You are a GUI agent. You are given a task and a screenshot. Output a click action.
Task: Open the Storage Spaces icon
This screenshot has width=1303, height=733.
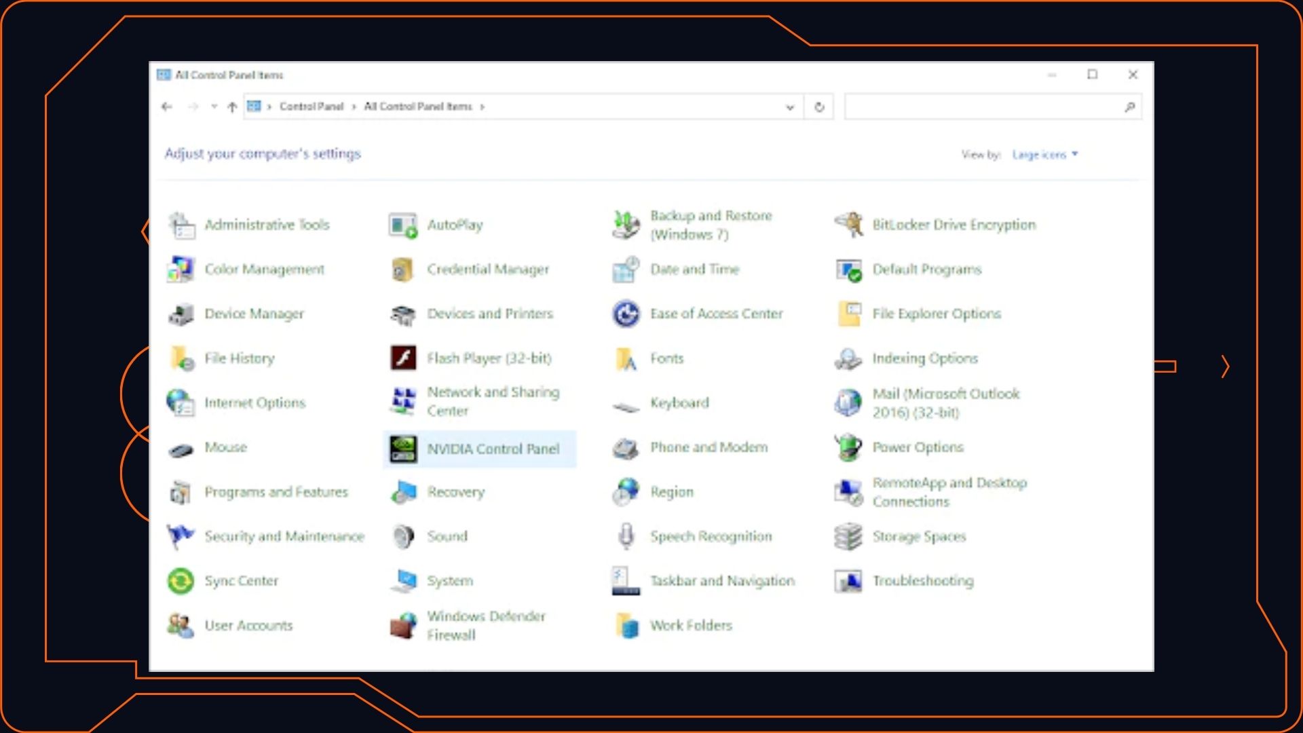click(848, 537)
